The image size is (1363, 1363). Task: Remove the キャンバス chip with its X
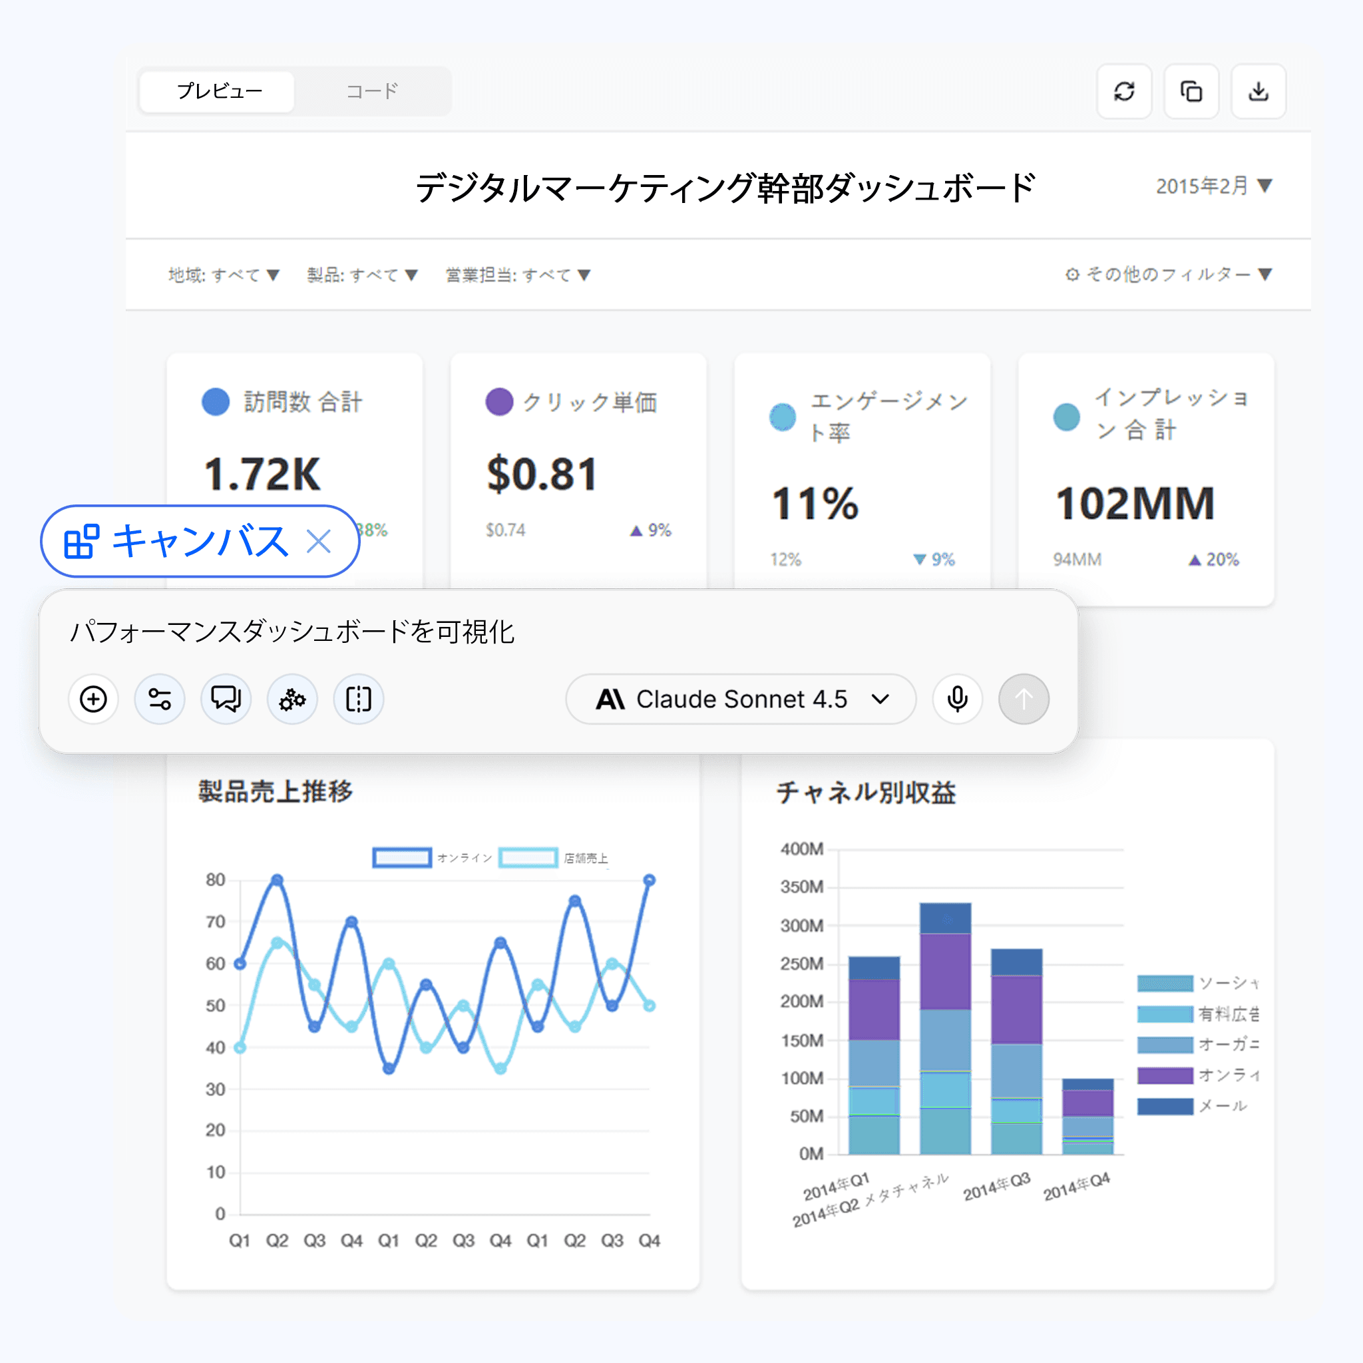tap(319, 542)
